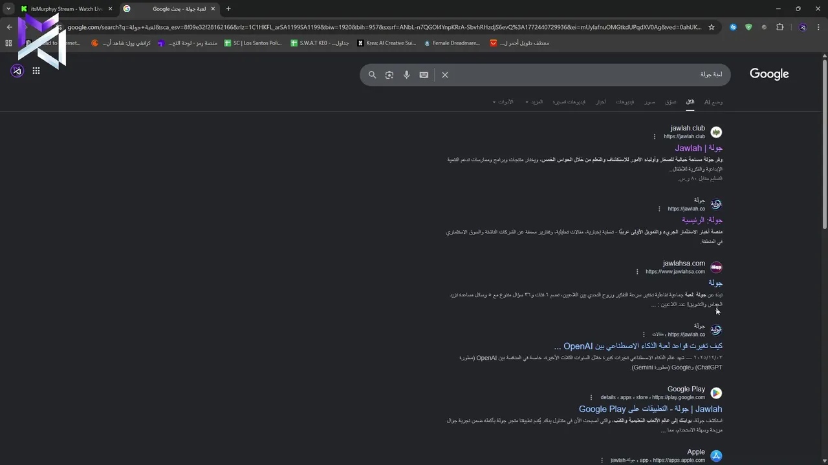The width and height of the screenshot is (828, 465).
Task: Open the Google account avatar
Action: pos(17,71)
